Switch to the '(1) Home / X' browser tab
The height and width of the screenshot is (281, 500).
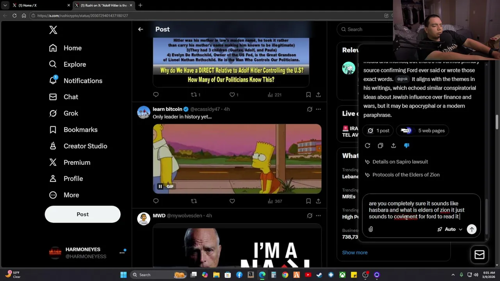tap(41, 5)
